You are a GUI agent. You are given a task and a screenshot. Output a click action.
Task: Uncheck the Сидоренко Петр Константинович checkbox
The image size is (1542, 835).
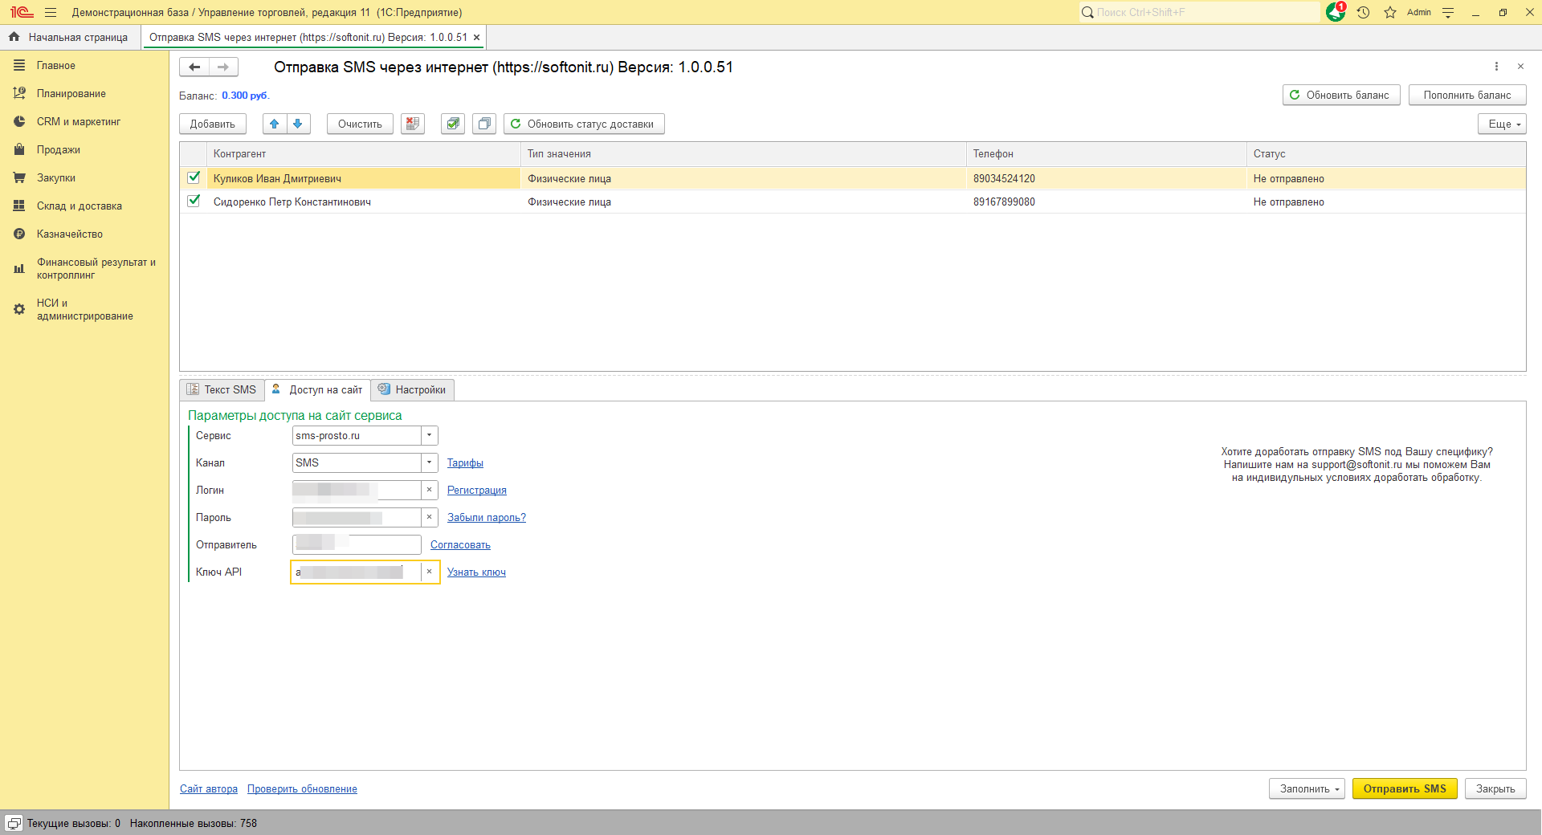(x=194, y=201)
